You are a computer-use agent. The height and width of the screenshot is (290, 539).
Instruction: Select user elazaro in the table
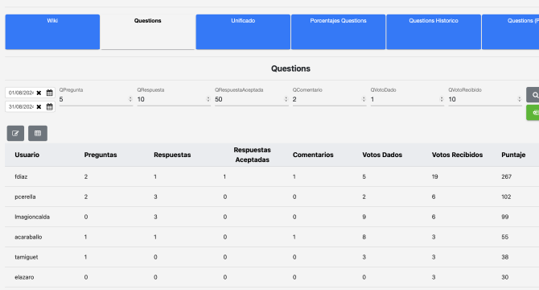[24, 277]
